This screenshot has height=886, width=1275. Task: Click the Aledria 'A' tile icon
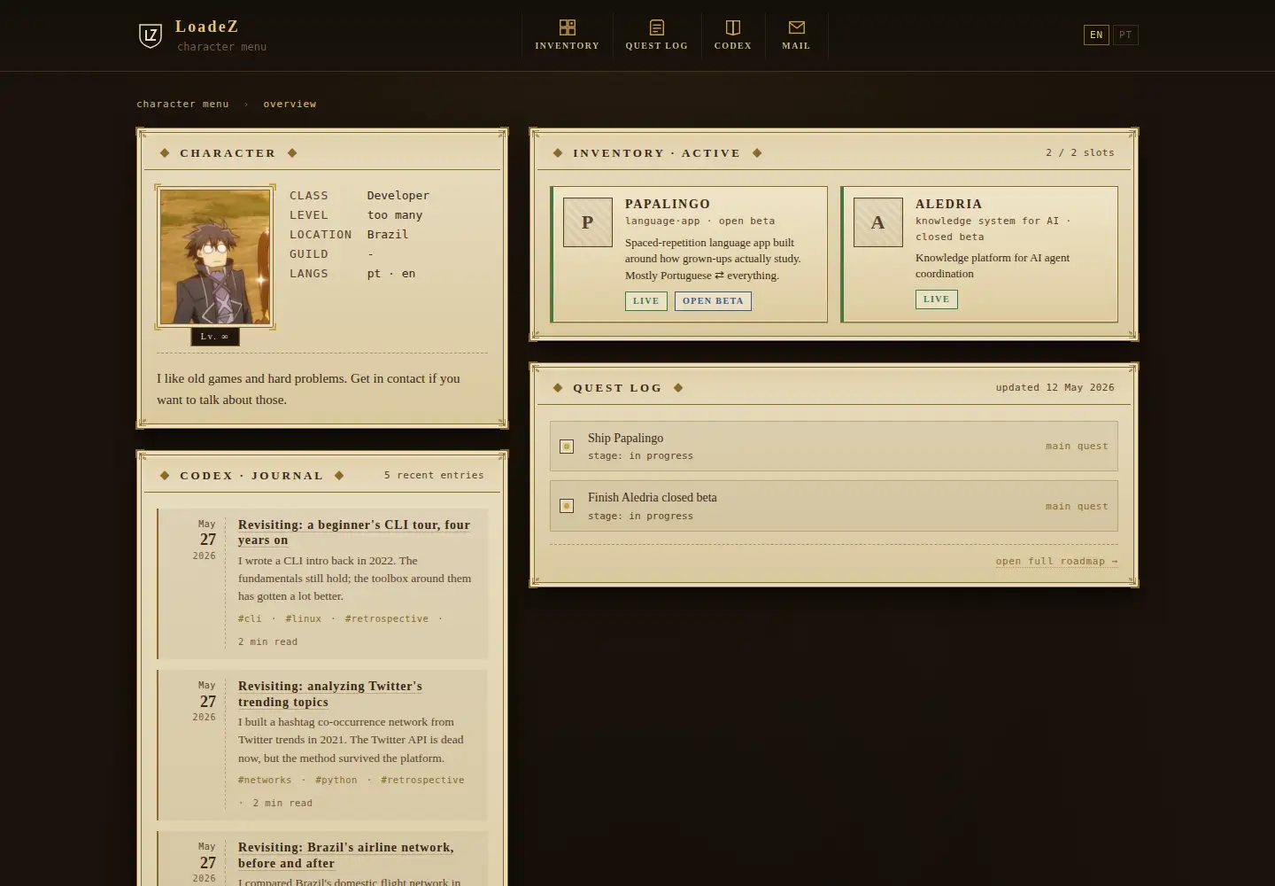coord(878,222)
